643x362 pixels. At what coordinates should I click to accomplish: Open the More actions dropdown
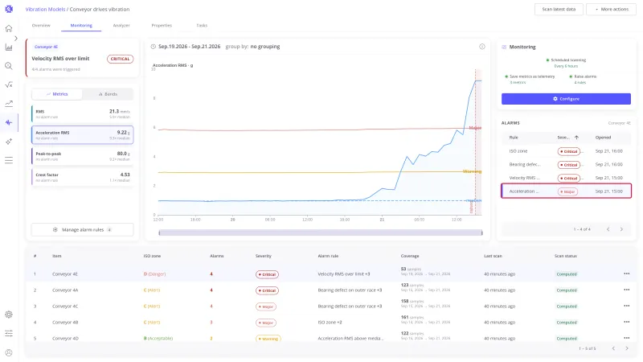click(611, 9)
